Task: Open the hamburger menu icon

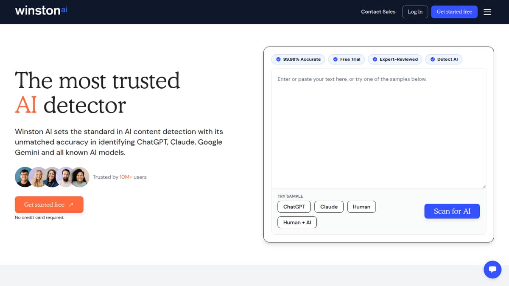Action: click(x=487, y=12)
